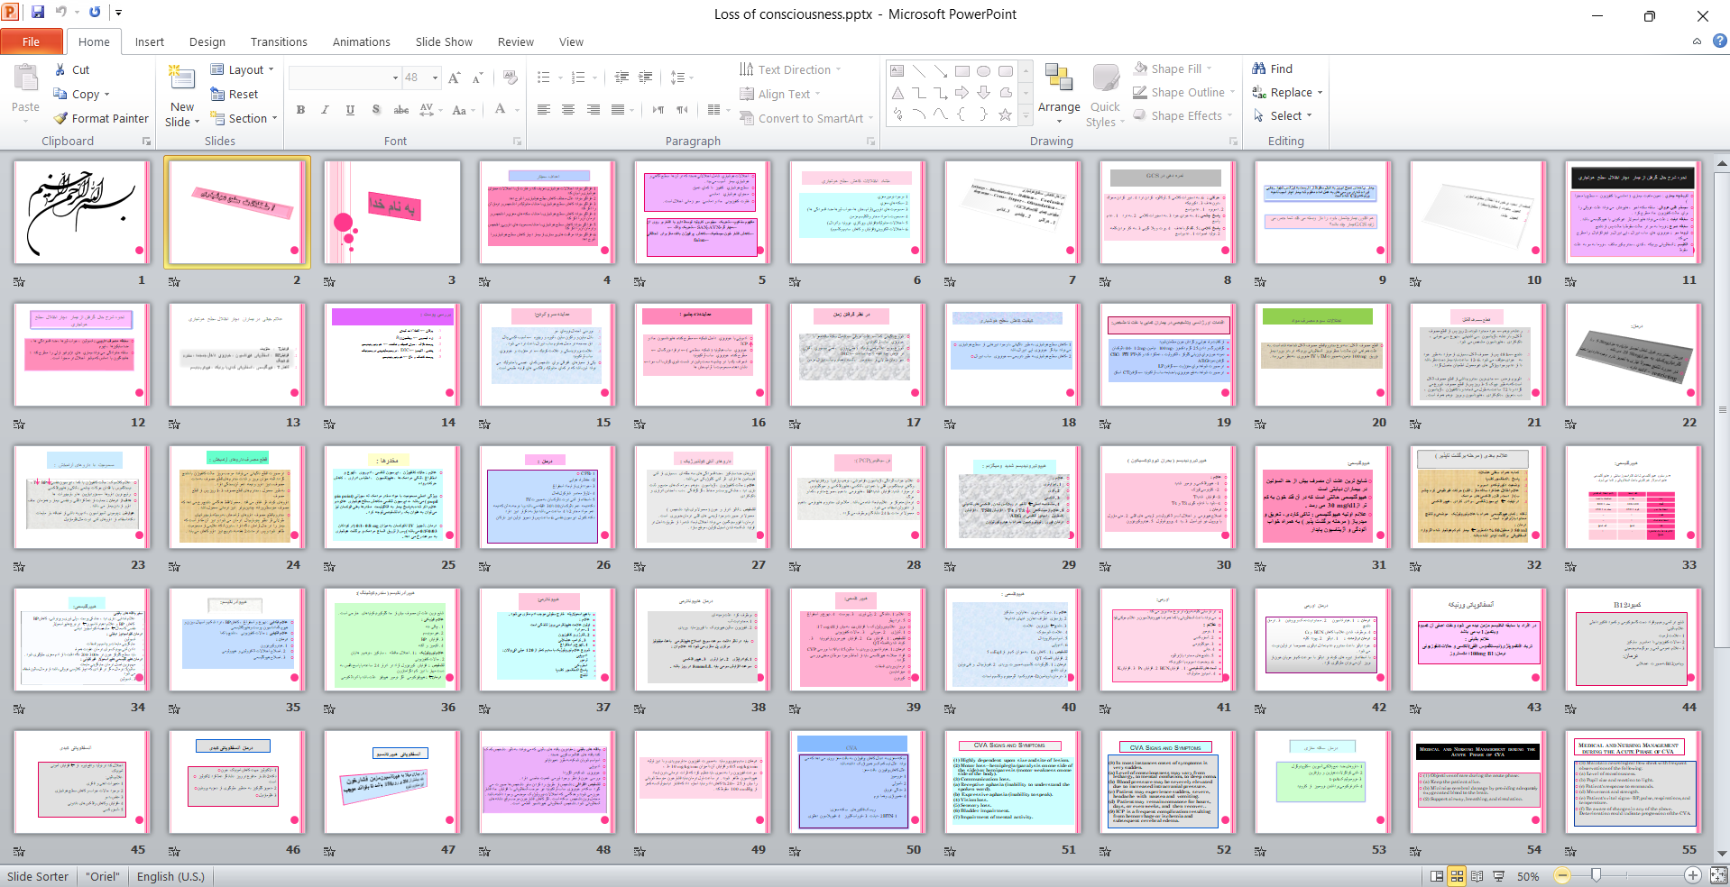Image resolution: width=1730 pixels, height=887 pixels.
Task: Expand the font name combo box
Action: point(395,78)
